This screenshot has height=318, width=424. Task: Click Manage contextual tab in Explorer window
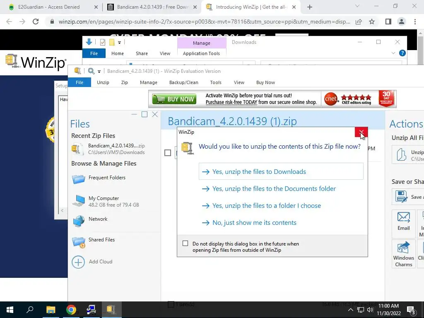click(x=202, y=43)
